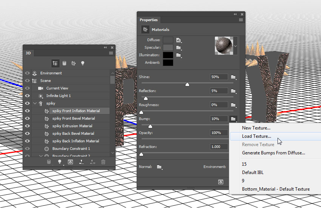This screenshot has width=321, height=208.
Task: Open the 3D panel flyout menu
Action: click(x=111, y=53)
